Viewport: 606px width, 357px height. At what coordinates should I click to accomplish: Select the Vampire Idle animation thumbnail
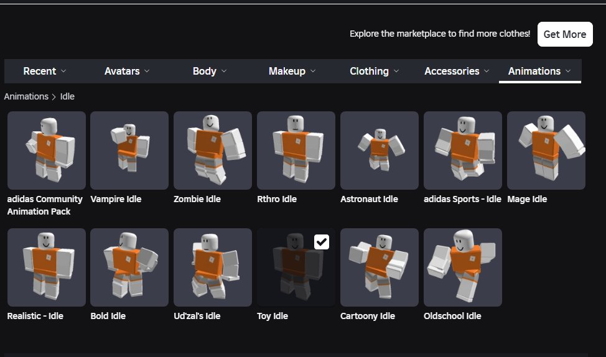(129, 151)
